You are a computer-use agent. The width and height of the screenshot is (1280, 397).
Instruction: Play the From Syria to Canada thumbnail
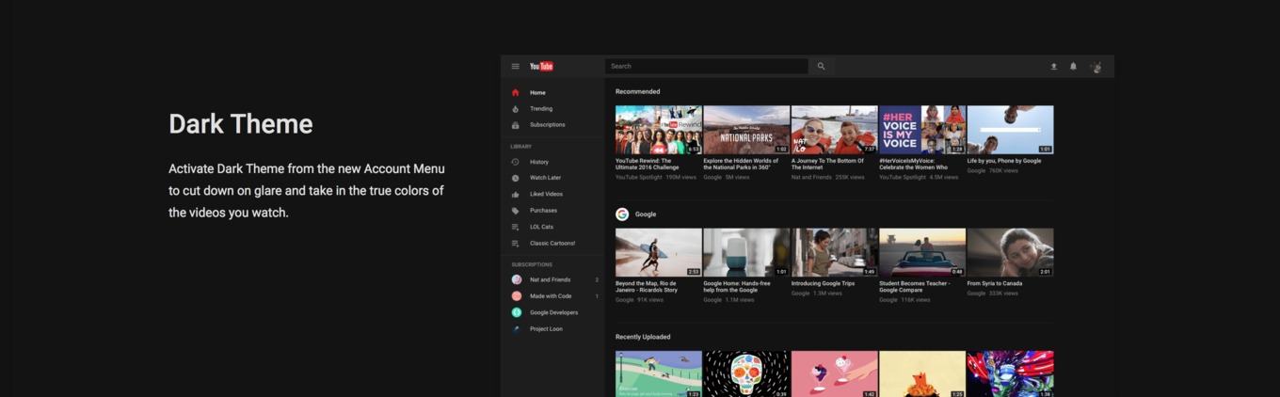(x=1010, y=252)
